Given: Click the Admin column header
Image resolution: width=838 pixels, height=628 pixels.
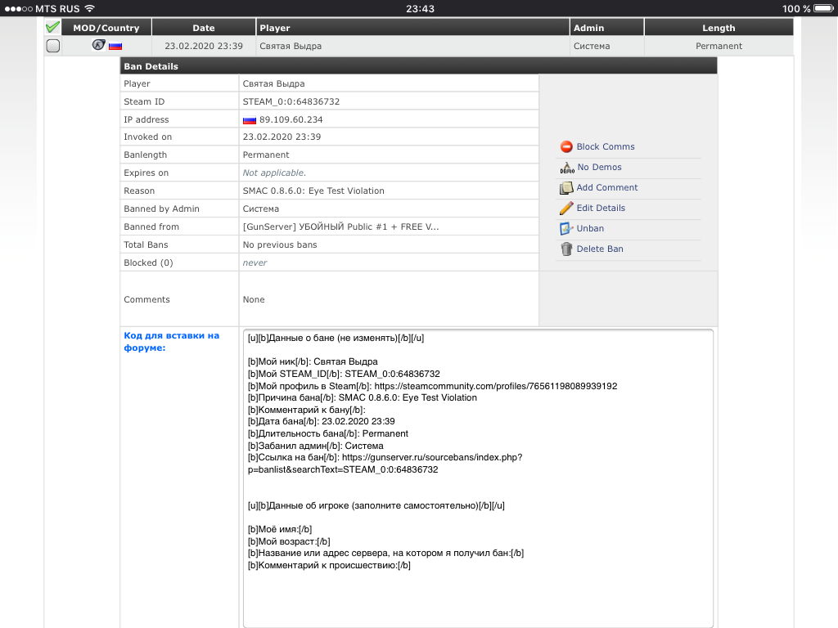Looking at the screenshot, I should 589,28.
